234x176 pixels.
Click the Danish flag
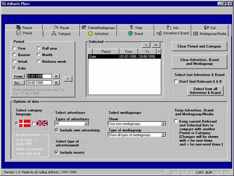(x=25, y=124)
